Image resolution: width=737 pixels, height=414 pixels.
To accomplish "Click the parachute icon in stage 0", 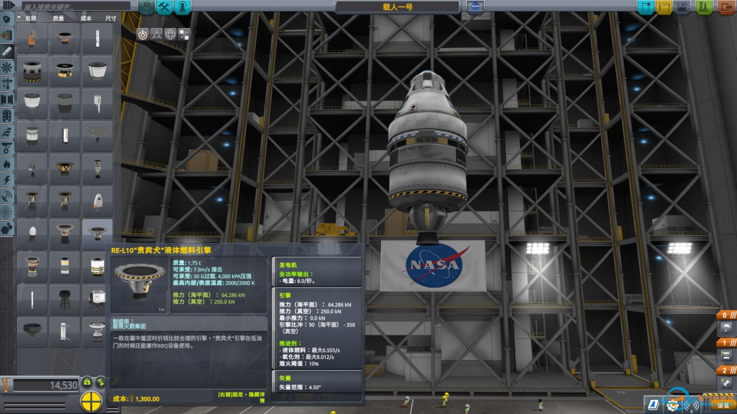I will [x=726, y=329].
